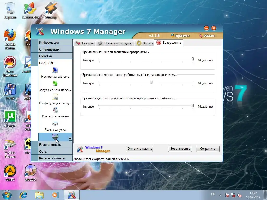This screenshot has width=267, height=200.
Task: Click the v1.1.8 version label
Action: [x=154, y=36]
